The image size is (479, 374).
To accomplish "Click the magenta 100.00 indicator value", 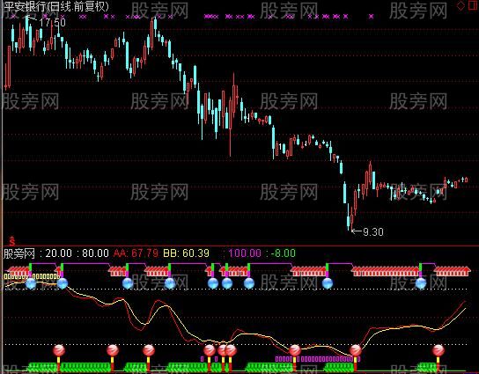I will [245, 253].
